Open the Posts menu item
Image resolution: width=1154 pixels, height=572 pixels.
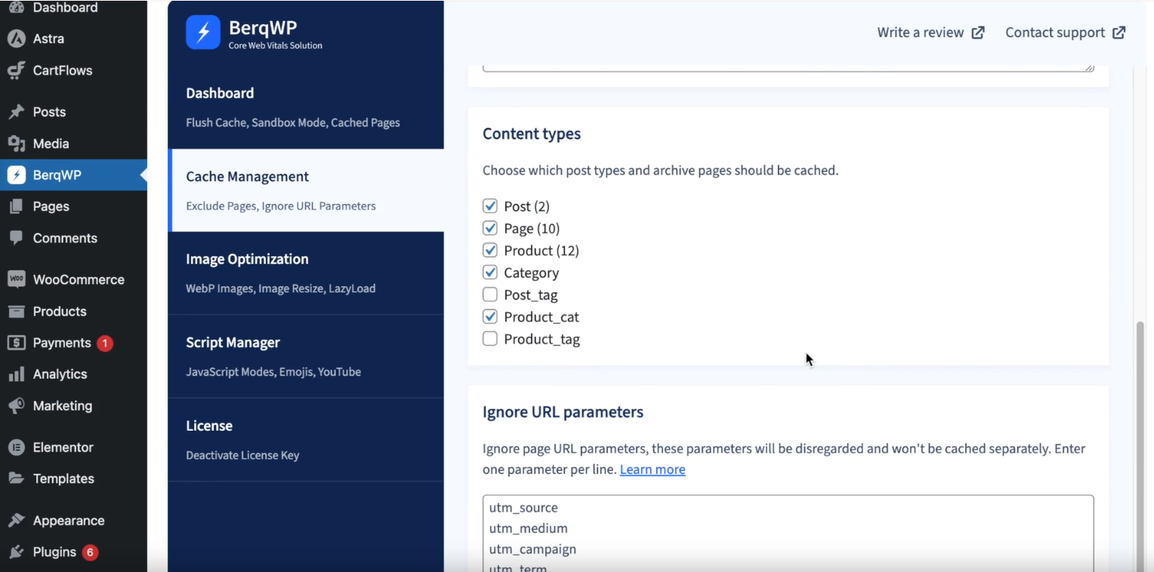[73, 112]
